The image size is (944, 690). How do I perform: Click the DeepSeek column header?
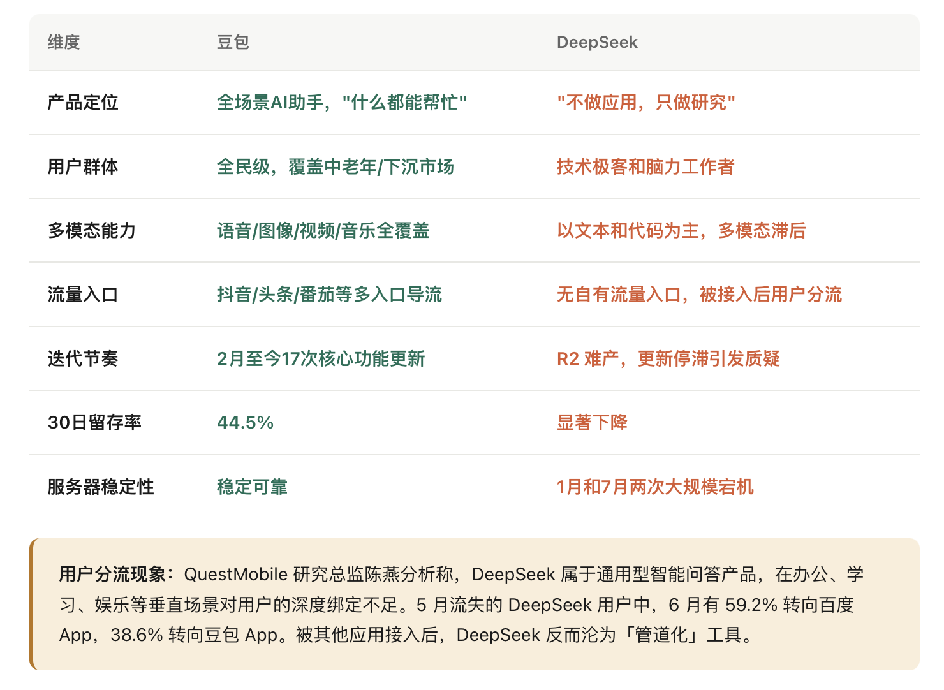[597, 42]
